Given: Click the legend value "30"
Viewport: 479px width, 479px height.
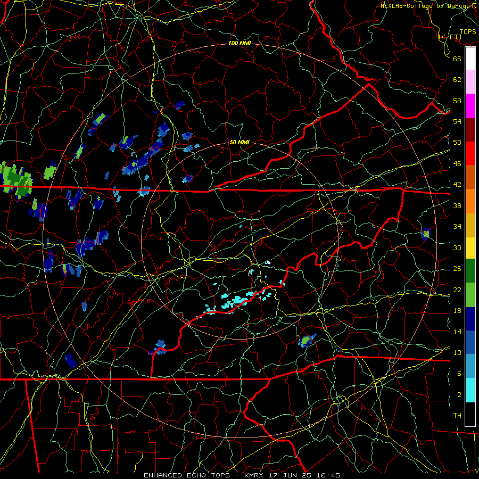Looking at the screenshot, I should [457, 247].
